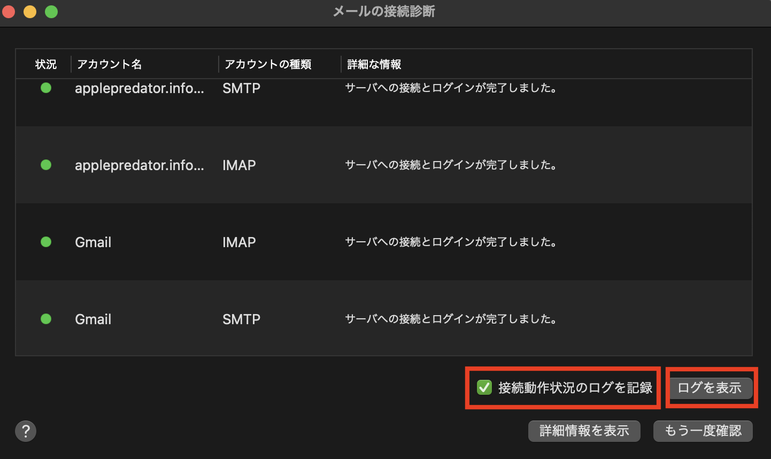Minimize the メールの接続診断 window

point(30,12)
